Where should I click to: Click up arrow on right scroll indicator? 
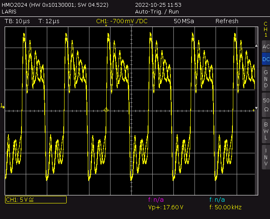pos(256,45)
